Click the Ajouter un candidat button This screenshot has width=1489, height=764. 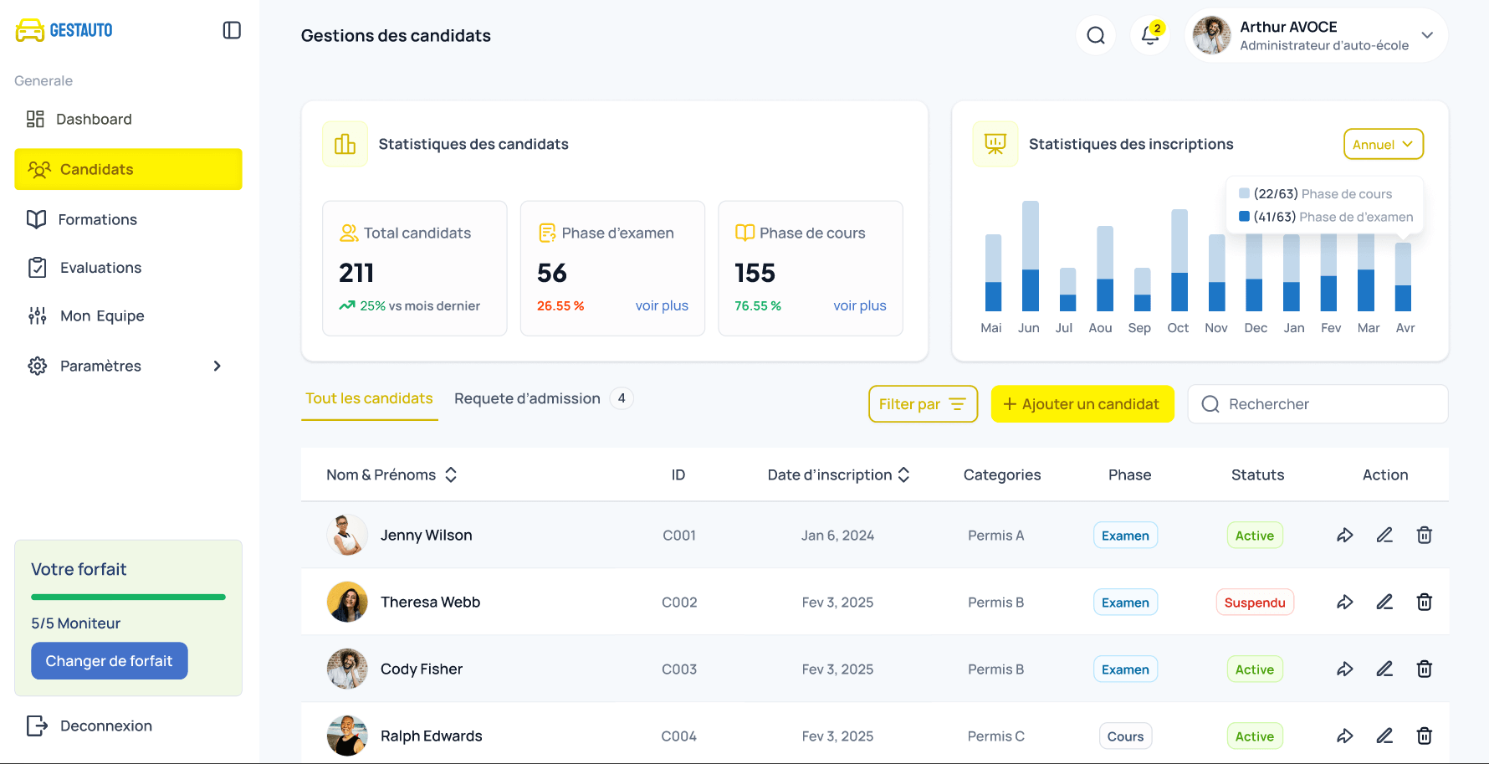tap(1082, 404)
